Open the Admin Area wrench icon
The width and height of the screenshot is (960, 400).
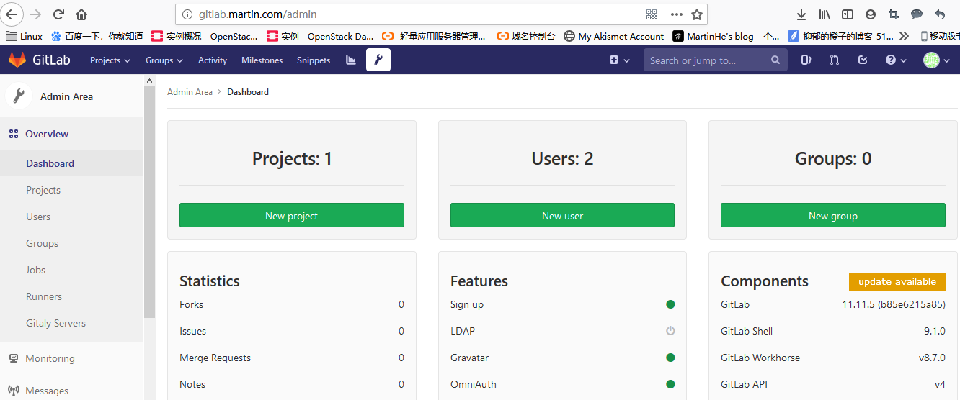coord(378,60)
